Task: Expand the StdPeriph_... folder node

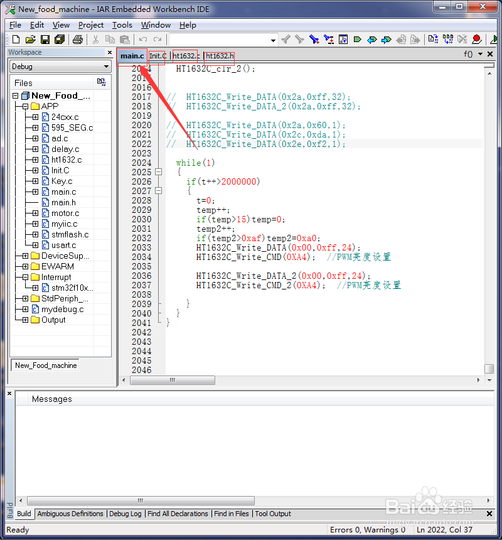Action: (x=25, y=299)
